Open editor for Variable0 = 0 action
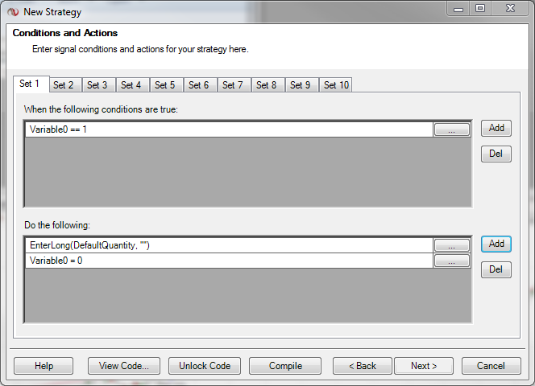Image resolution: width=535 pixels, height=386 pixels. pyautogui.click(x=451, y=261)
